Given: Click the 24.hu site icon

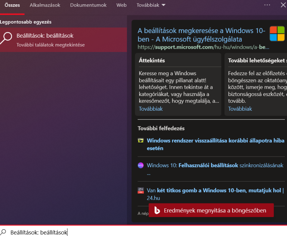Looking at the screenshot, I should [x=141, y=191].
